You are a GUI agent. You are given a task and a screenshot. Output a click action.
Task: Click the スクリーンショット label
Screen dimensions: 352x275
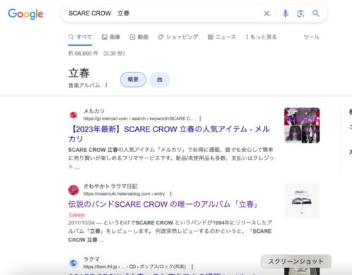pos(296,261)
